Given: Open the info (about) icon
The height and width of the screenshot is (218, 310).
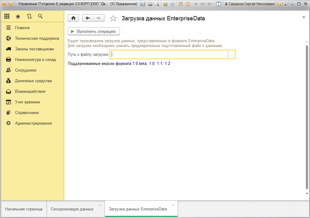Looking at the screenshot, I should (280, 4).
